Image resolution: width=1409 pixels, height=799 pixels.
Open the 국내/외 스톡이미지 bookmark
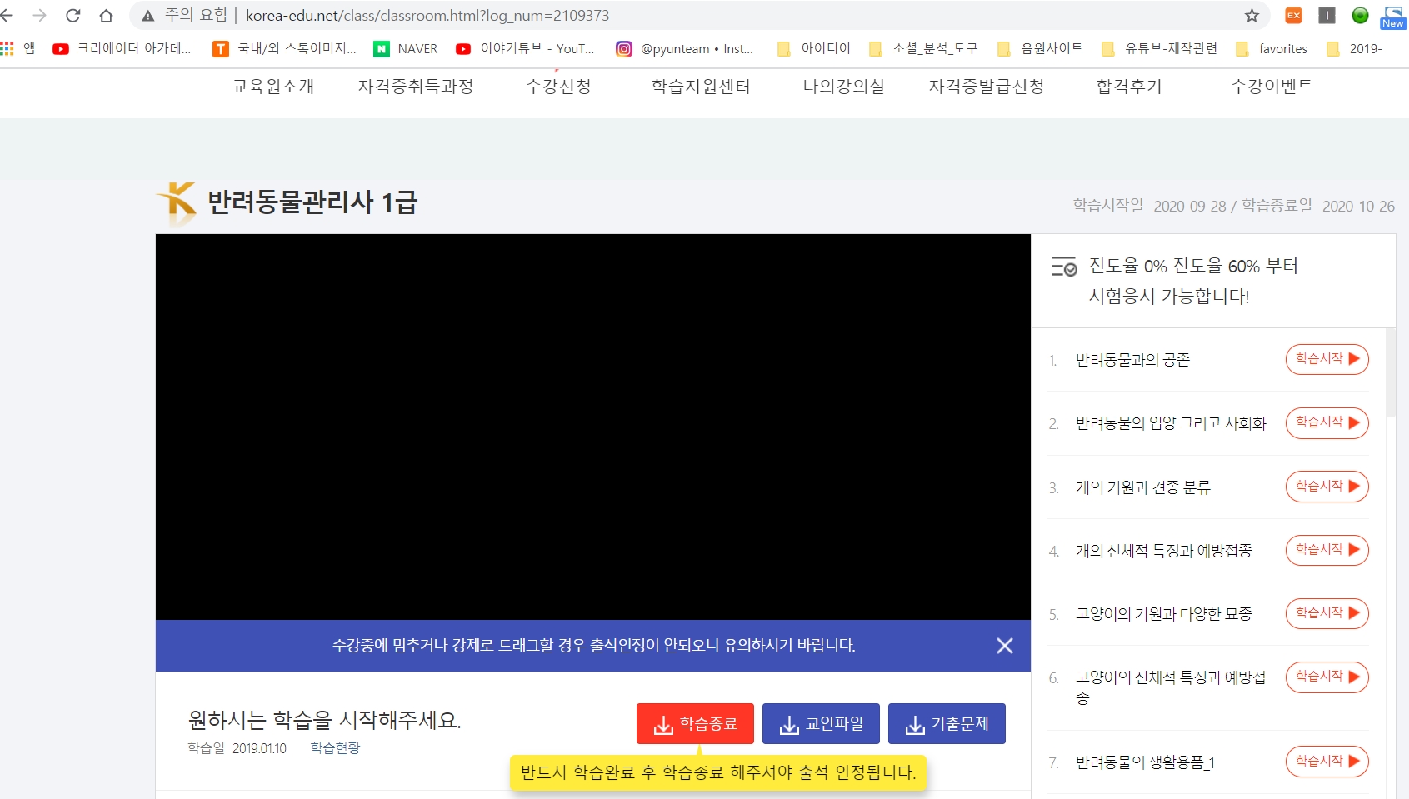click(285, 48)
